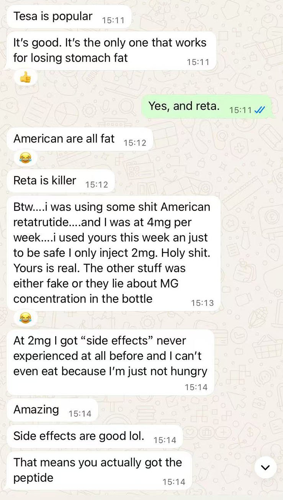Tap the "It's good. It's the only one" message

click(111, 50)
